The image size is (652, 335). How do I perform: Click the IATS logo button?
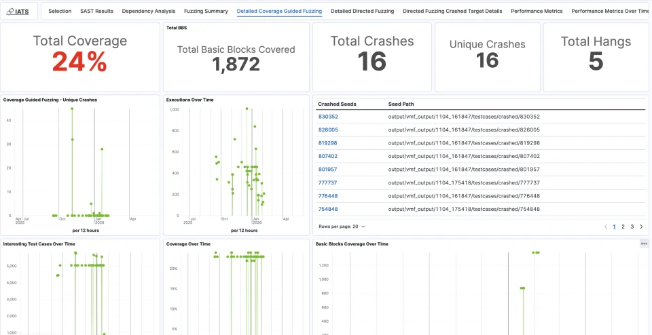coord(19,12)
